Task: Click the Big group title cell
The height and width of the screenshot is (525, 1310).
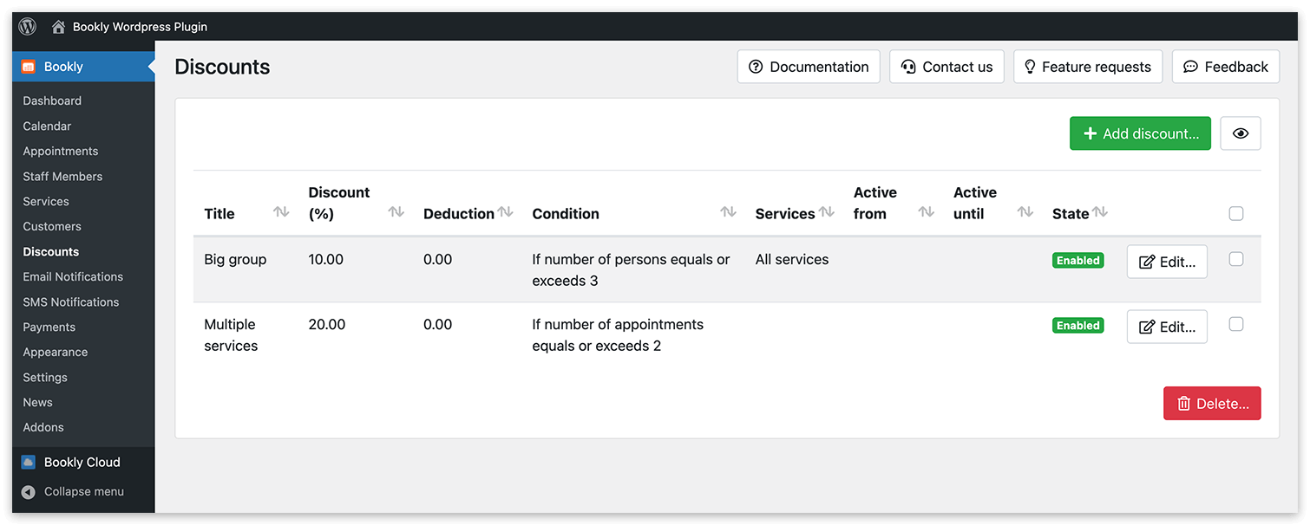Action: tap(235, 260)
